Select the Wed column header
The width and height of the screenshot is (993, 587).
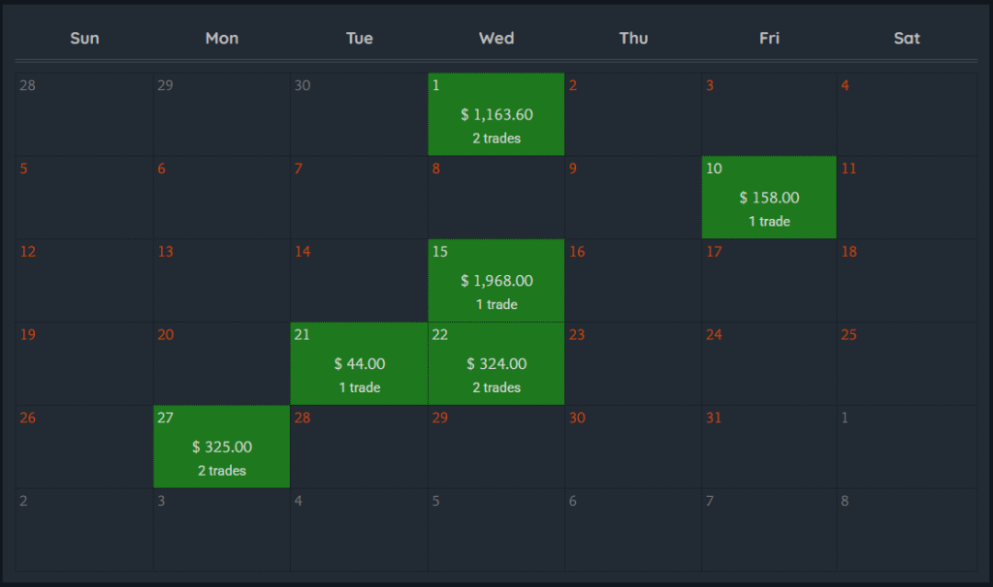point(496,39)
